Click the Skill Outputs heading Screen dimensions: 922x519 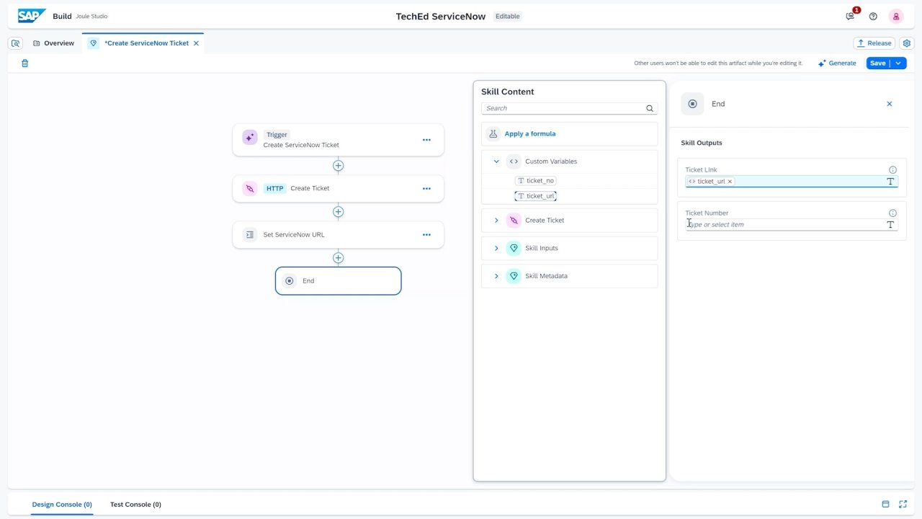pyautogui.click(x=702, y=143)
